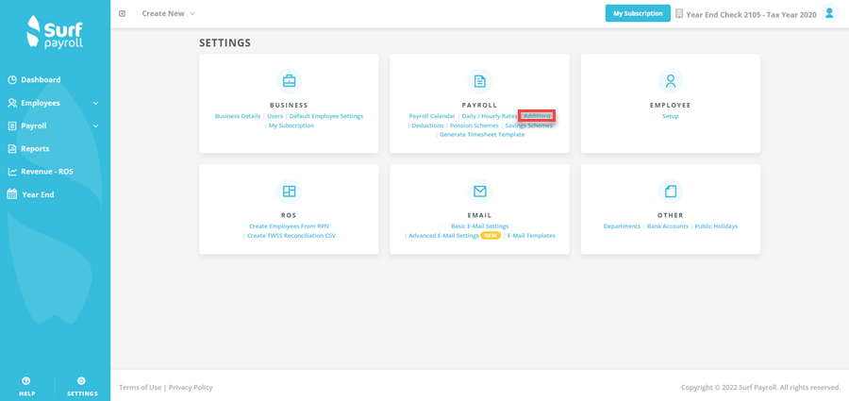
Task: Click the yellow NEW badge
Action: 491,236
